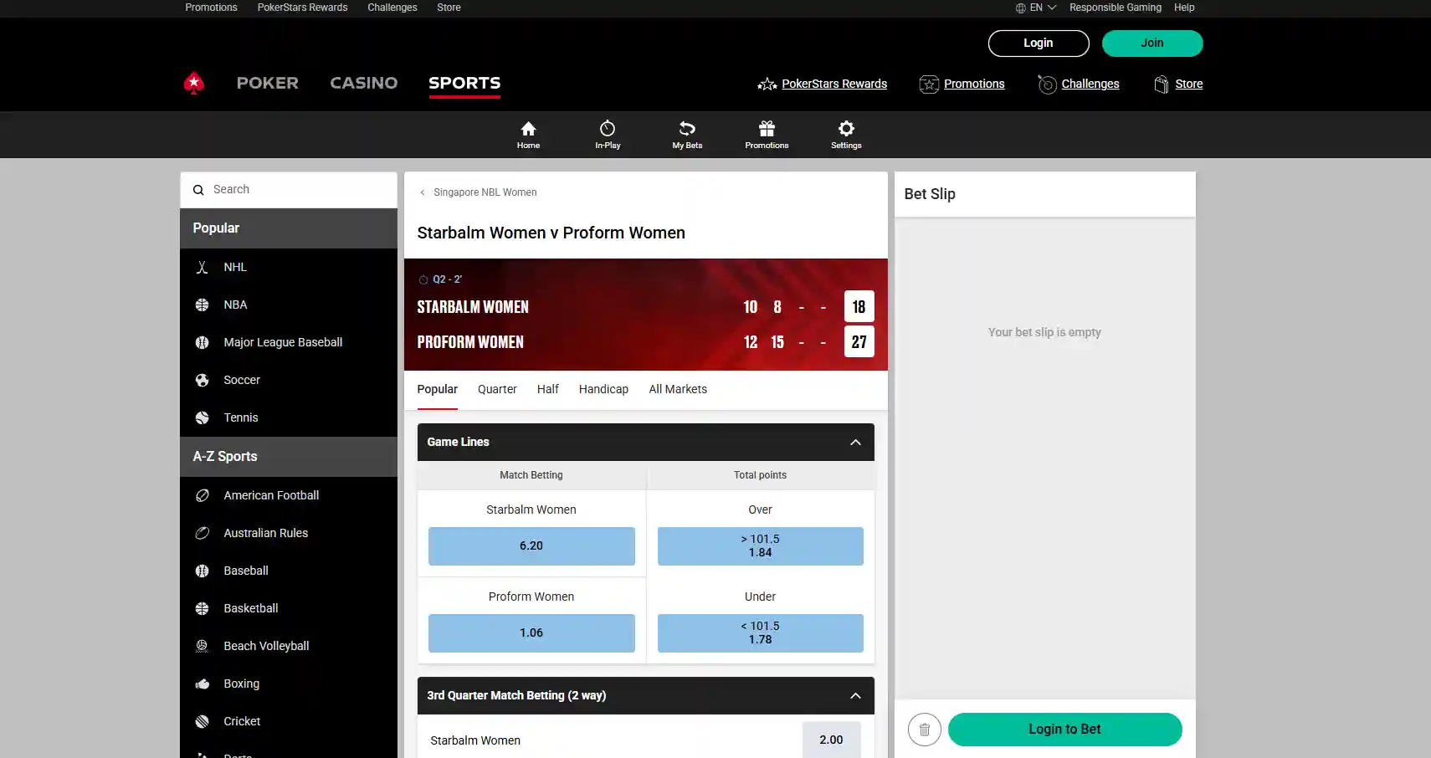The image size is (1431, 758).
Task: Open the In-Play clock icon
Action: point(608,129)
